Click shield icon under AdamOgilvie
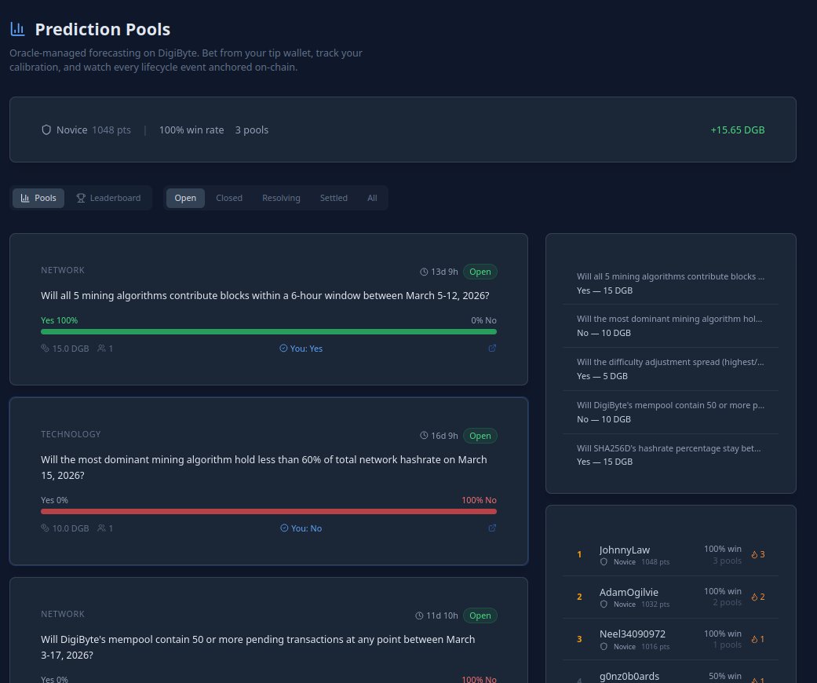 [x=604, y=604]
